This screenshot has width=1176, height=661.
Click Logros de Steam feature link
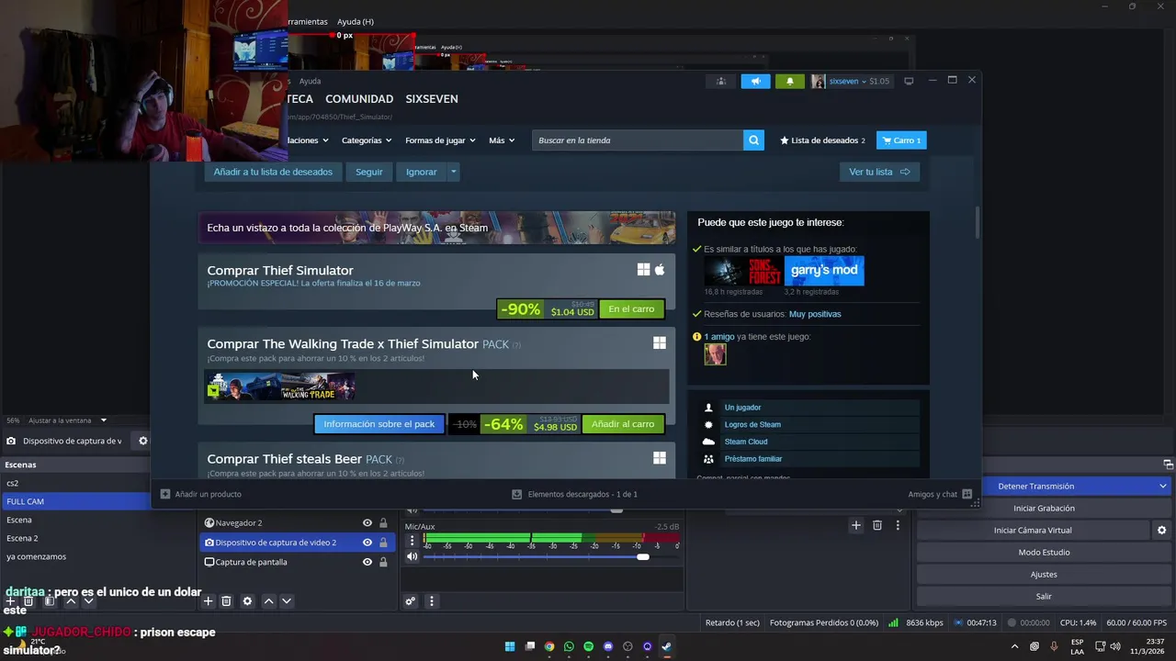click(752, 425)
